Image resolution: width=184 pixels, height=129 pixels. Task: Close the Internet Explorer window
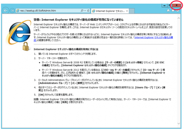pyautogui.click(x=177, y=5)
